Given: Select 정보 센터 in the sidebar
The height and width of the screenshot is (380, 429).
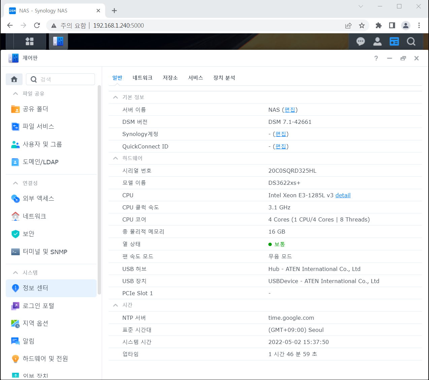Looking at the screenshot, I should pos(51,288).
